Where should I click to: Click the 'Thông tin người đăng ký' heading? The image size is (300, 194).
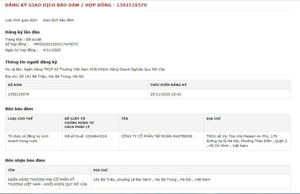point(31,62)
